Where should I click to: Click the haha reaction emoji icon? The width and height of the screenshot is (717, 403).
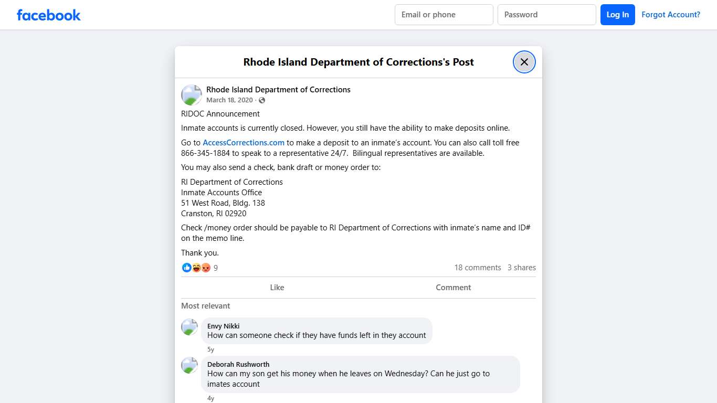click(196, 268)
